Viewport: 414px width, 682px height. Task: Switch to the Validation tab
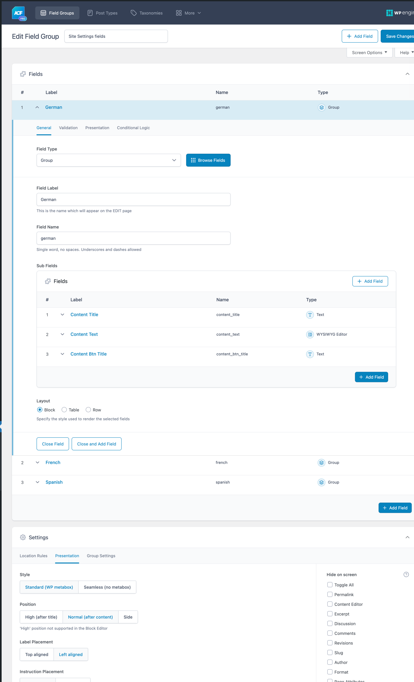click(x=68, y=128)
